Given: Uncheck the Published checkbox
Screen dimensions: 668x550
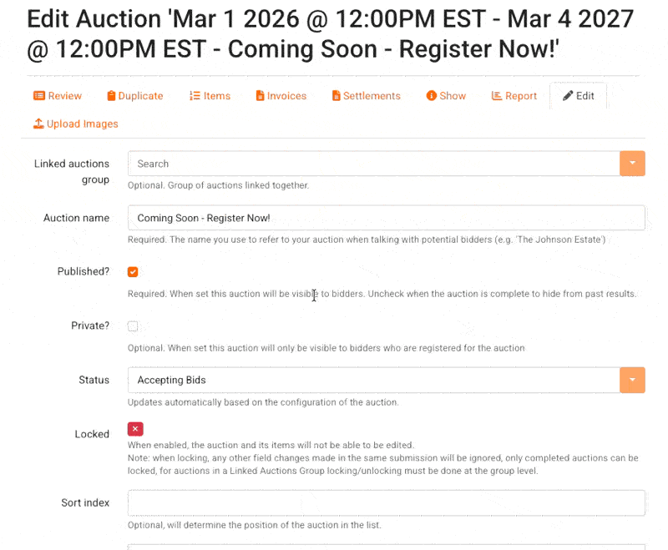Looking at the screenshot, I should point(133,272).
